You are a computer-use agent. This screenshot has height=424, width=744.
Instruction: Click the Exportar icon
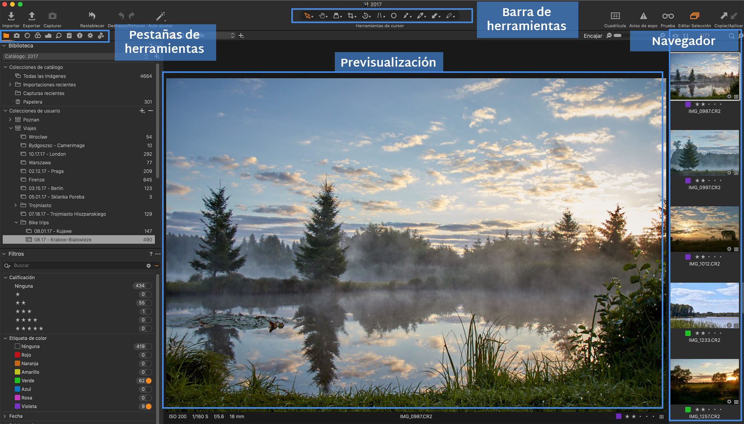tap(32, 16)
